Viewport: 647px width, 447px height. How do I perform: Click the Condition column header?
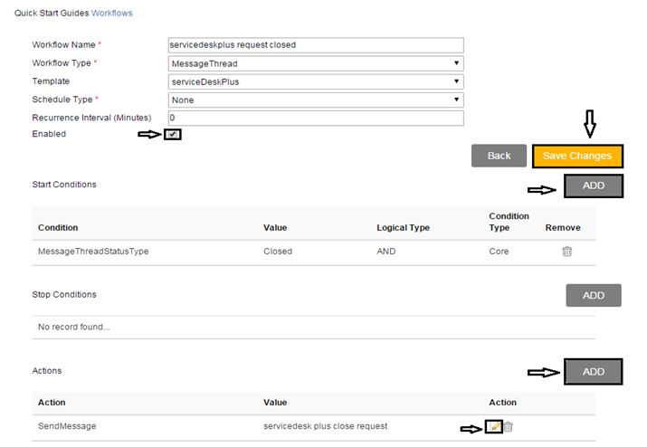58,228
